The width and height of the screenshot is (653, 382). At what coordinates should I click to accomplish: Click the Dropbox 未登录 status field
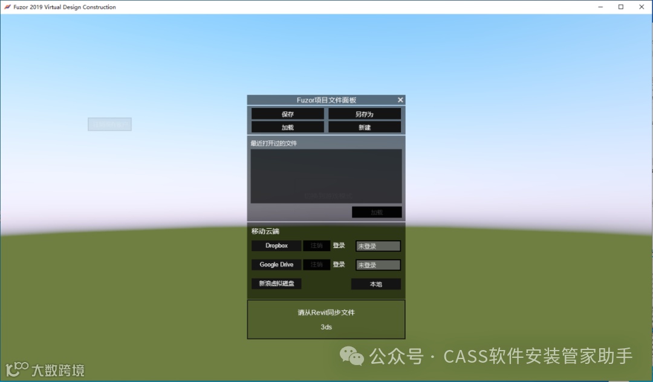pyautogui.click(x=378, y=246)
